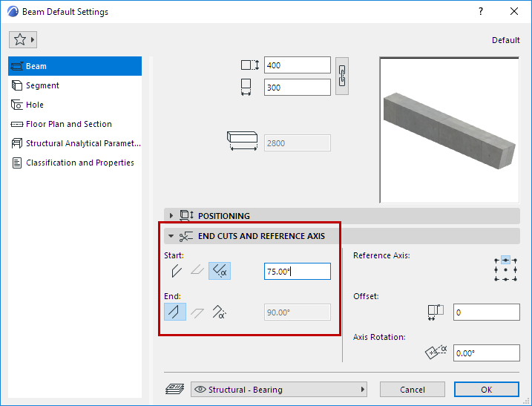Open Classification and Properties page
Screen dimensions: 532x406
(x=75, y=163)
